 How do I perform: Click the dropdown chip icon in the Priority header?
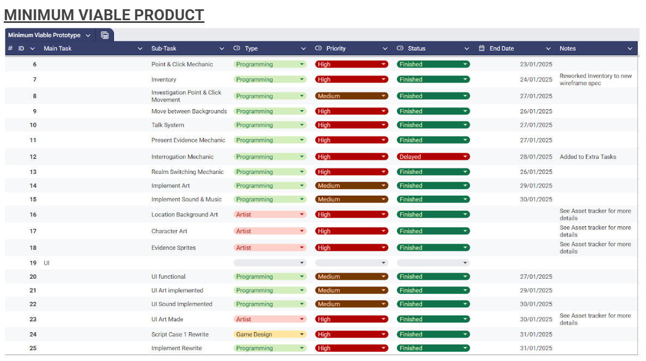[x=318, y=49]
